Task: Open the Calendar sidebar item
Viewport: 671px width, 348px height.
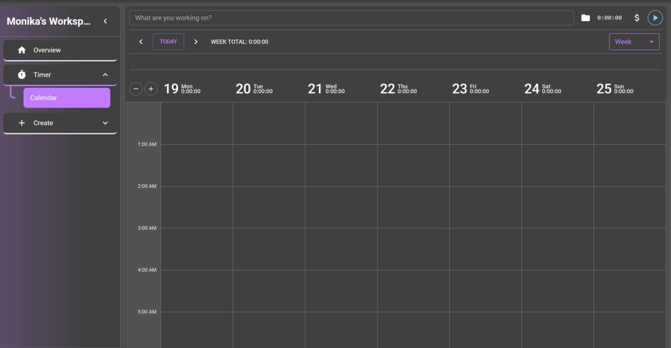Action: click(x=67, y=98)
